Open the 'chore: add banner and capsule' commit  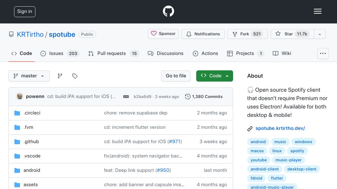point(144,185)
